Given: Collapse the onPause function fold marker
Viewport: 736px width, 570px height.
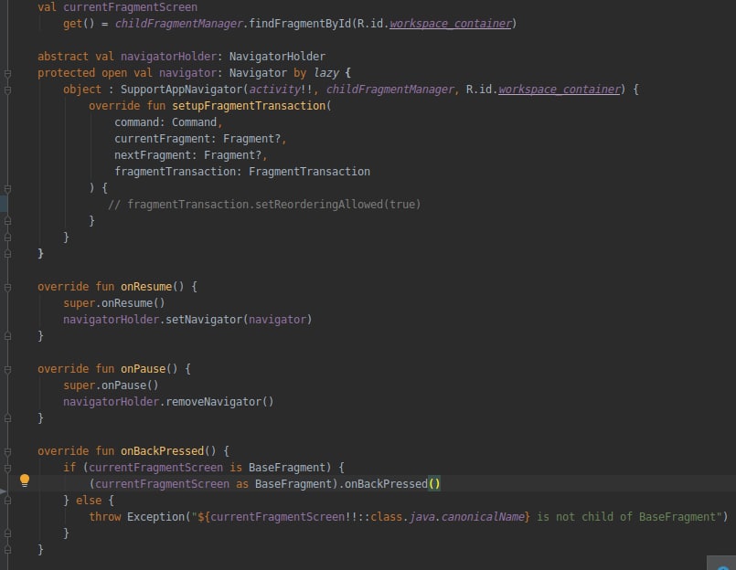Looking at the screenshot, I should [x=7, y=370].
